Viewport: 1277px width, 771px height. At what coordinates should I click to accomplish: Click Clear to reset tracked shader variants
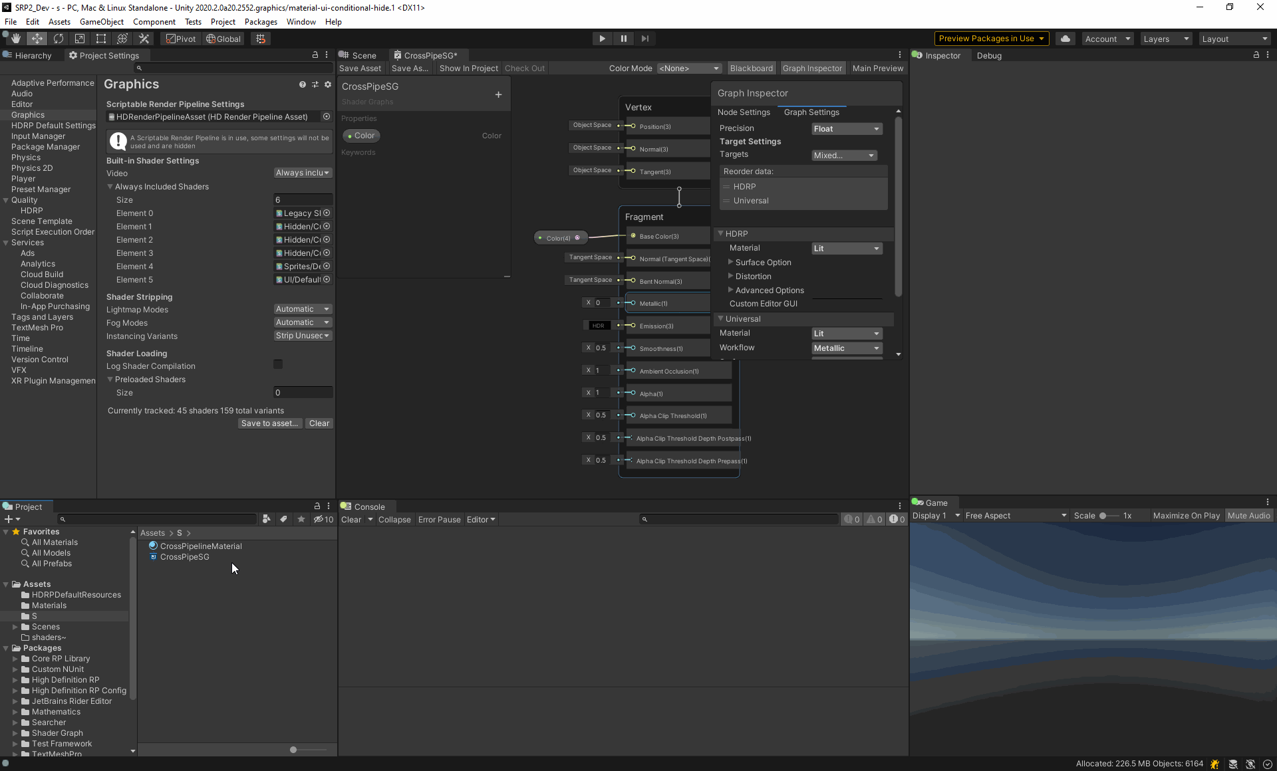click(319, 423)
